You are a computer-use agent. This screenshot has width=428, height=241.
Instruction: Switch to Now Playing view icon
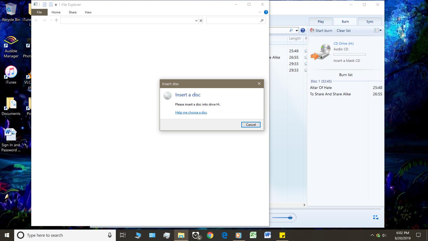(376, 217)
